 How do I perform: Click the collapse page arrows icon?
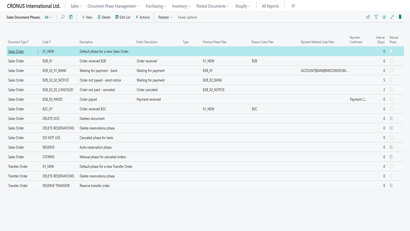(392, 17)
